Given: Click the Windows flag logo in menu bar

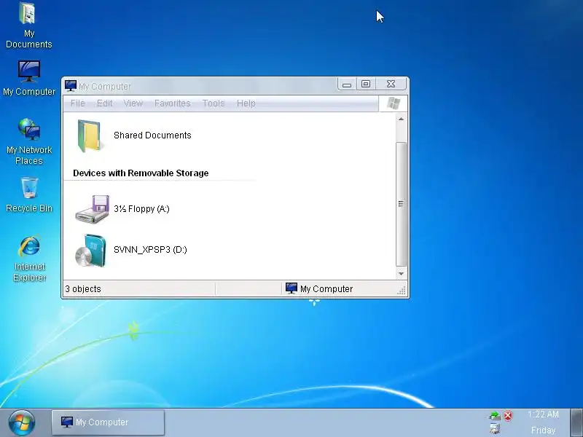Looking at the screenshot, I should [x=394, y=103].
